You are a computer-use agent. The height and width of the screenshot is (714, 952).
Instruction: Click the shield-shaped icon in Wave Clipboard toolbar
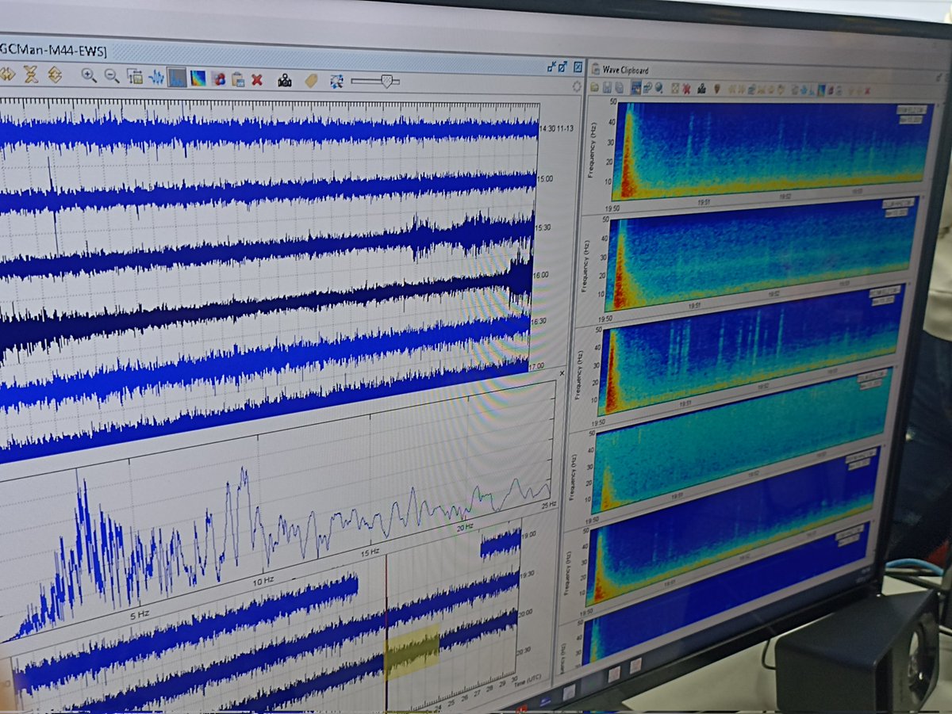[x=717, y=89]
